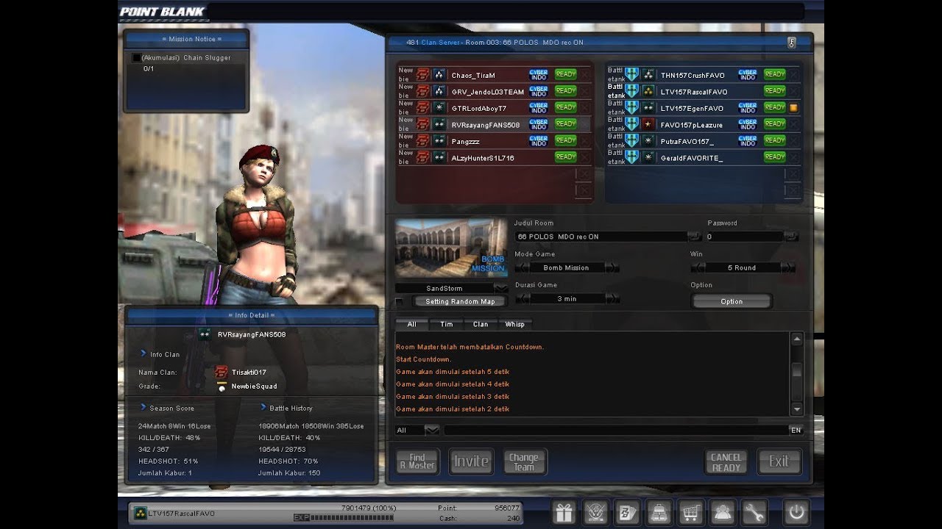Image resolution: width=942 pixels, height=529 pixels.
Task: Click the Exit button
Action: (779, 462)
